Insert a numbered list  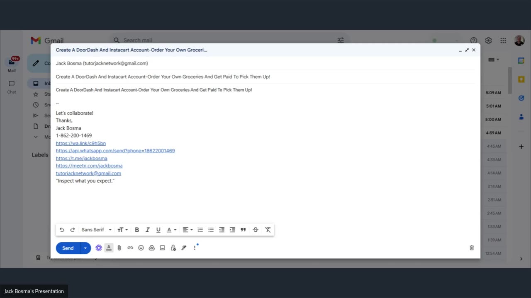200,230
